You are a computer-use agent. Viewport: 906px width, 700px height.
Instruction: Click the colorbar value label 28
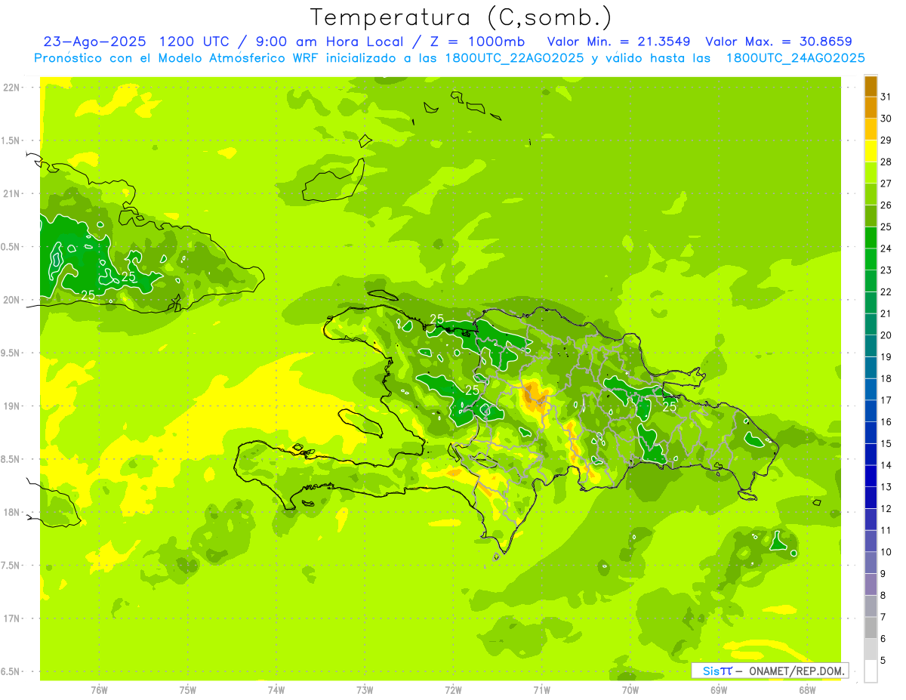tap(886, 162)
